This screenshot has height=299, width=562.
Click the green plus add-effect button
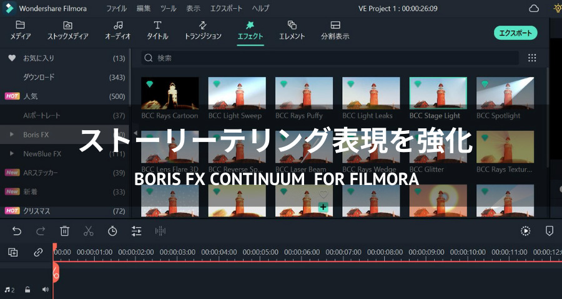[x=323, y=207]
